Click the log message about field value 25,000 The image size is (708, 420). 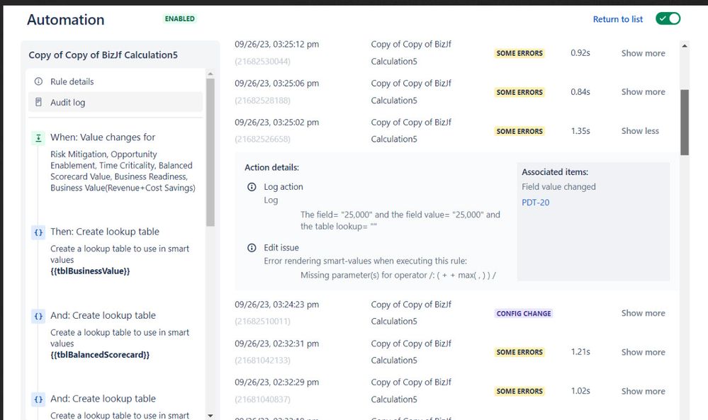point(400,220)
